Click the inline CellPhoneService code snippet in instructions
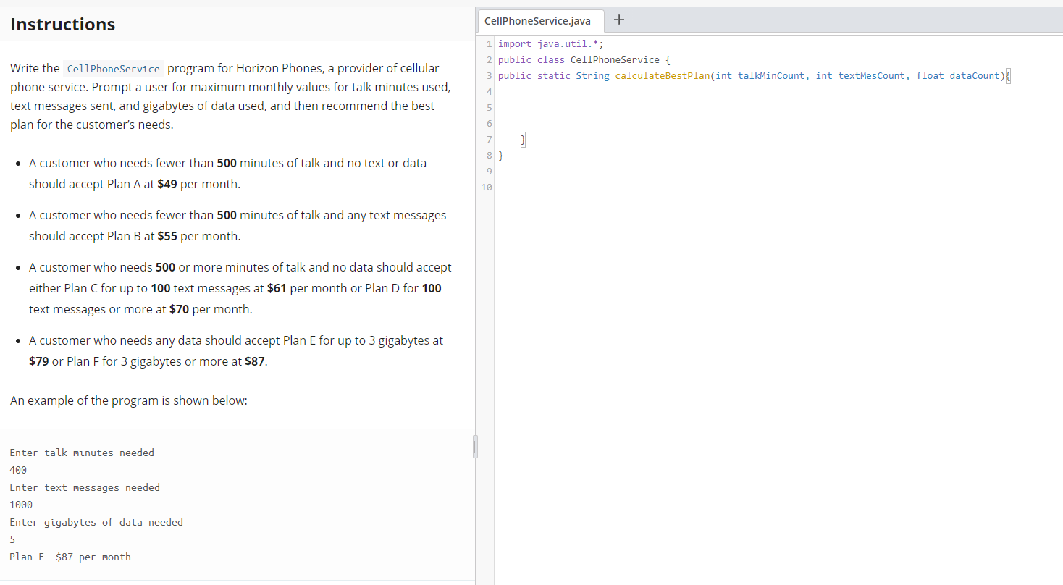The height and width of the screenshot is (585, 1063). click(113, 68)
